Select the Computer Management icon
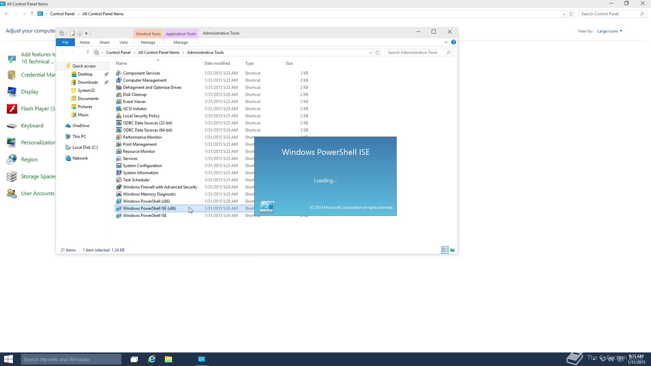Screen dimensions: 651x366 point(119,80)
